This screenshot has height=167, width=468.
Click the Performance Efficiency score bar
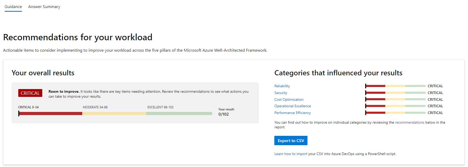395,113
